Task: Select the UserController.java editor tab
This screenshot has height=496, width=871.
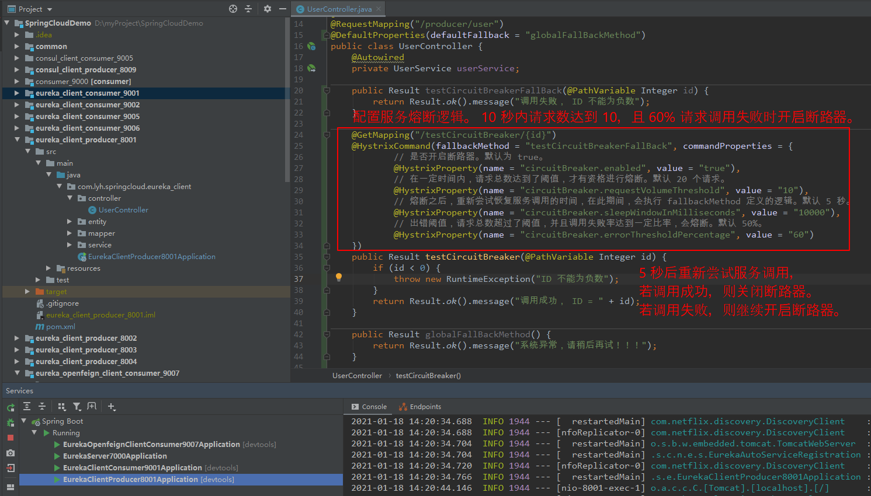Action: point(339,9)
